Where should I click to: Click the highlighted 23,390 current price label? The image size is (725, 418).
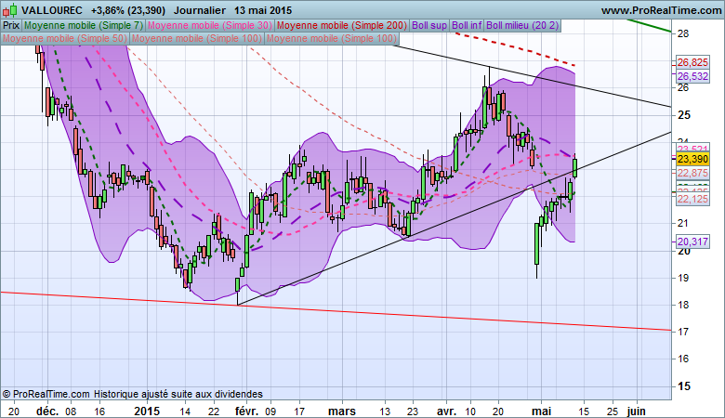[692, 160]
